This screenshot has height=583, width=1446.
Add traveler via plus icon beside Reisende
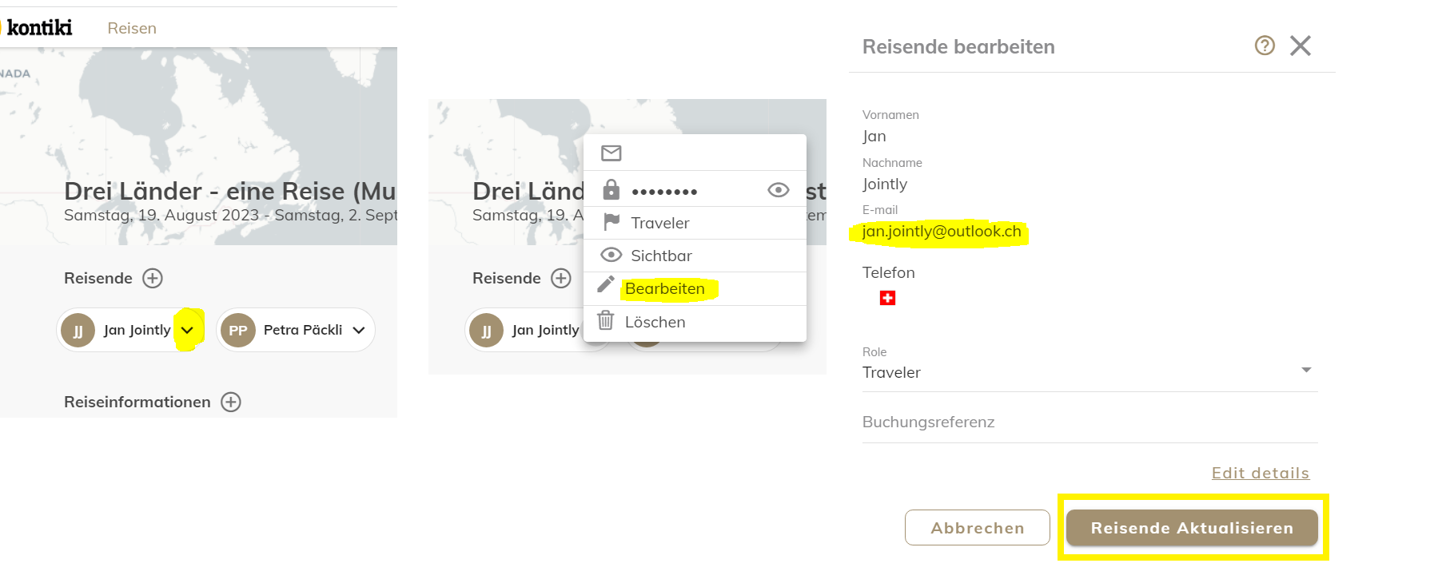click(153, 278)
